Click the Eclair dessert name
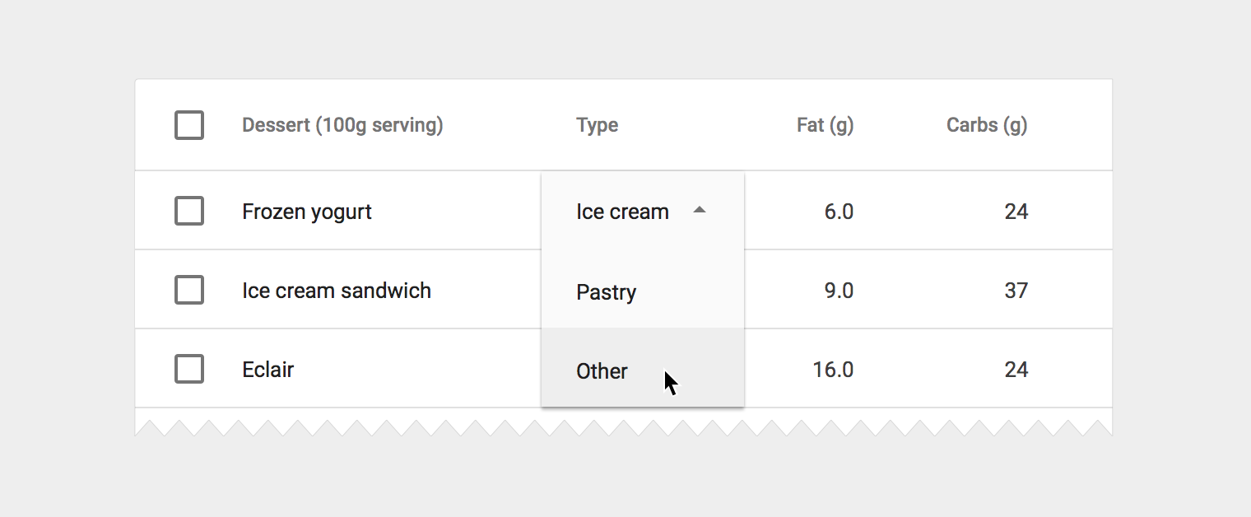Image resolution: width=1251 pixels, height=517 pixels. [x=268, y=370]
